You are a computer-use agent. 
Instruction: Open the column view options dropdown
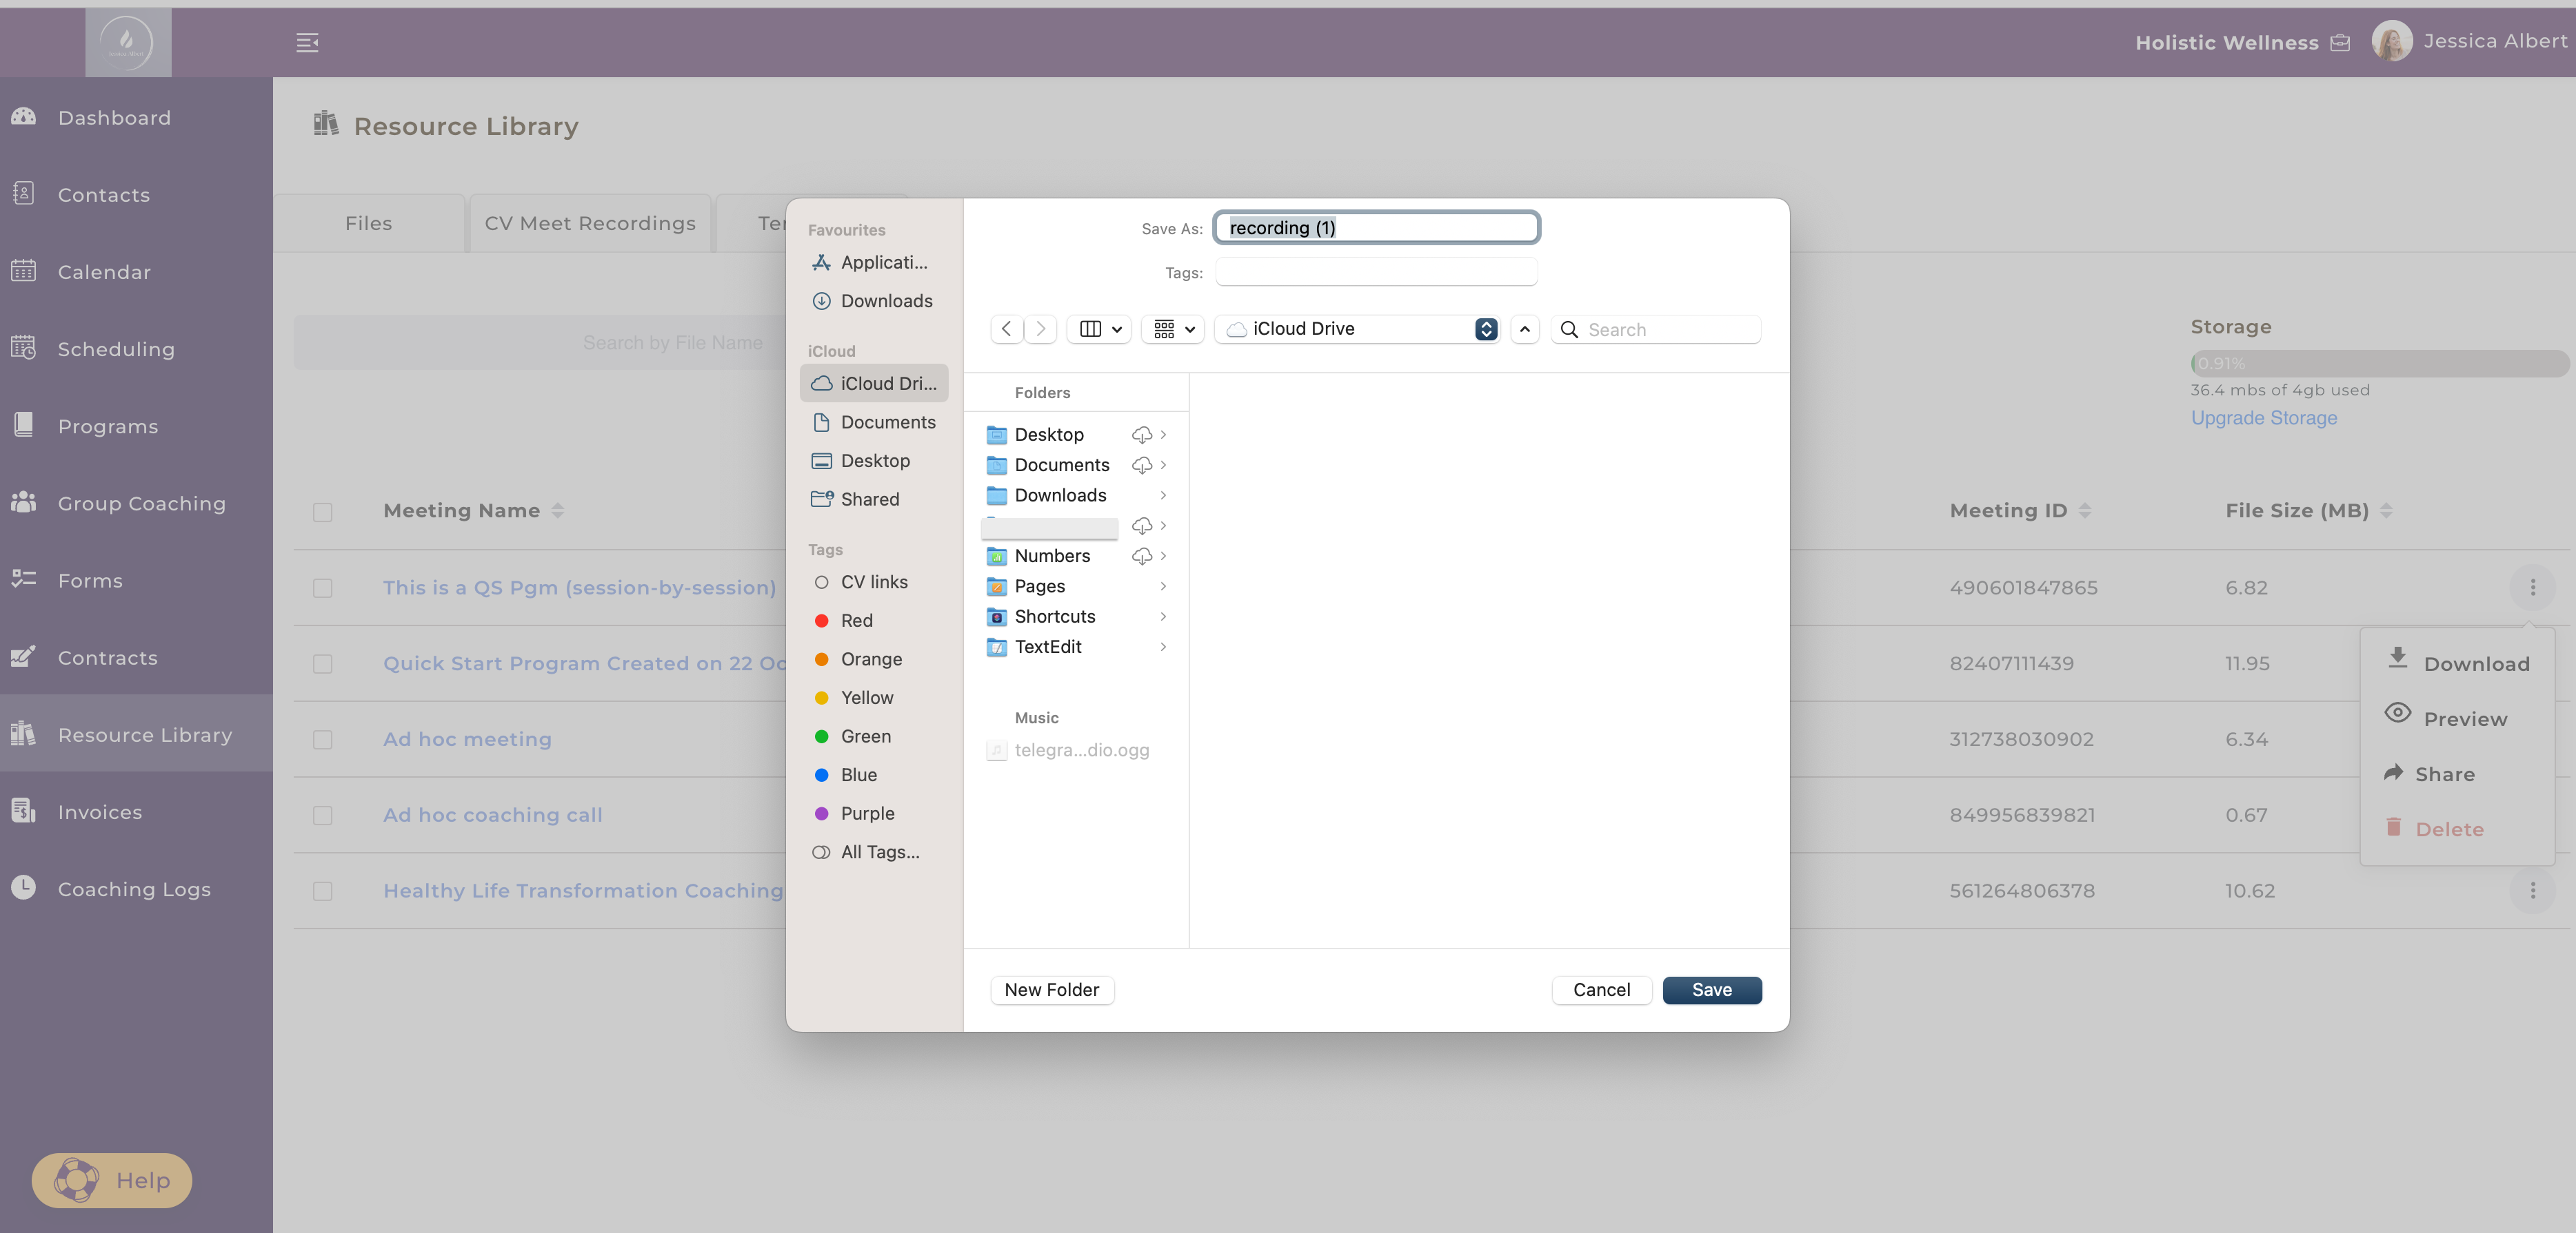coord(1099,329)
